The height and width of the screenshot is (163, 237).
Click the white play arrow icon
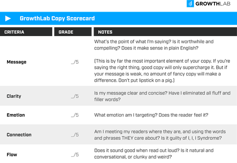(8, 18)
